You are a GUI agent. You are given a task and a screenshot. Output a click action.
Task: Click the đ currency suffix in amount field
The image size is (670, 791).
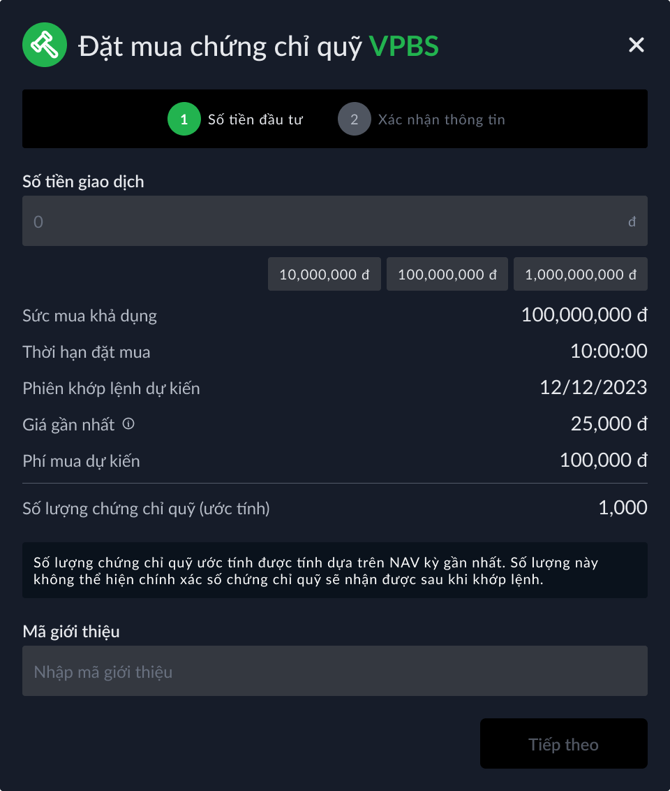(x=632, y=222)
